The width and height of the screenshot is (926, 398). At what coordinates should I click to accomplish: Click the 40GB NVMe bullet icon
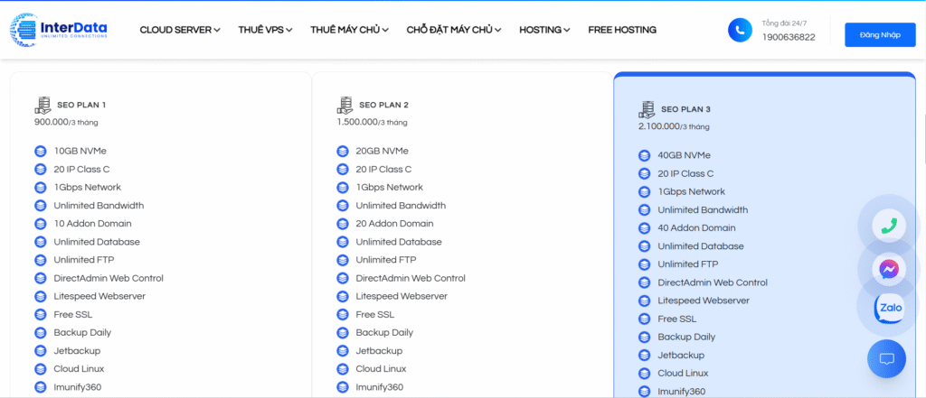coord(645,155)
